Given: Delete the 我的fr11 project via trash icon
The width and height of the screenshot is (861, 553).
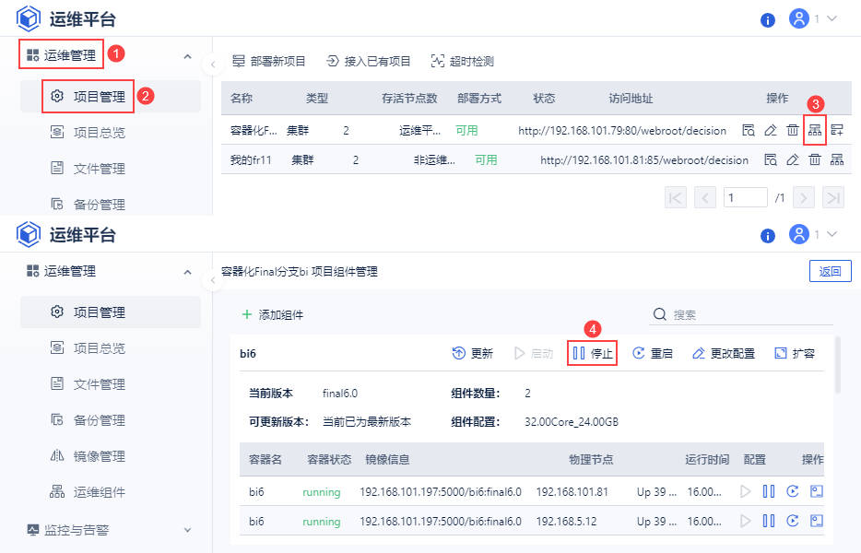Looking at the screenshot, I should (x=815, y=159).
